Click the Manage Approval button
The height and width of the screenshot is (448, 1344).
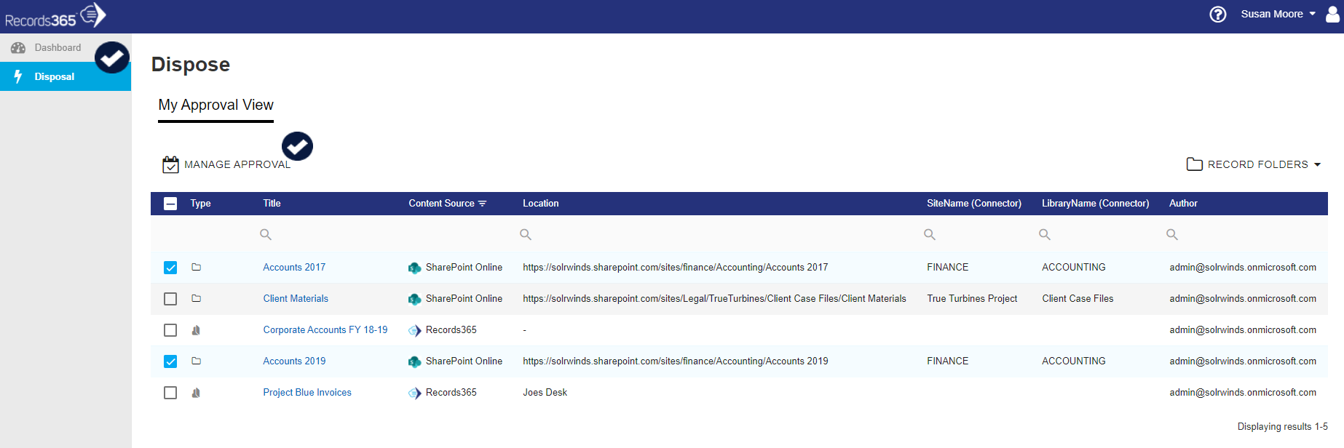click(226, 164)
